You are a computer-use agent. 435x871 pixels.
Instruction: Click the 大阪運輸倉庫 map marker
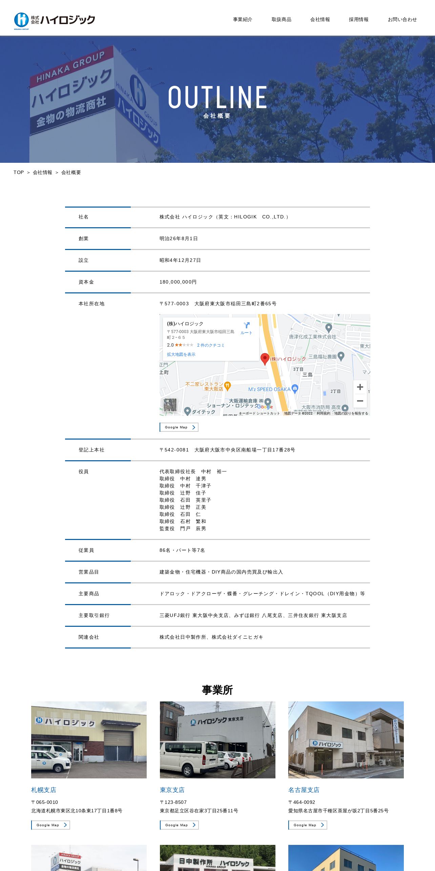268,402
